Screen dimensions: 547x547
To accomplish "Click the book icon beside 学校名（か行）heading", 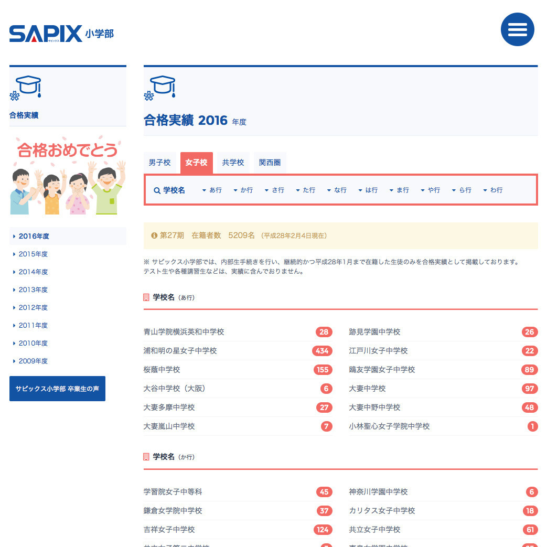I will (147, 456).
